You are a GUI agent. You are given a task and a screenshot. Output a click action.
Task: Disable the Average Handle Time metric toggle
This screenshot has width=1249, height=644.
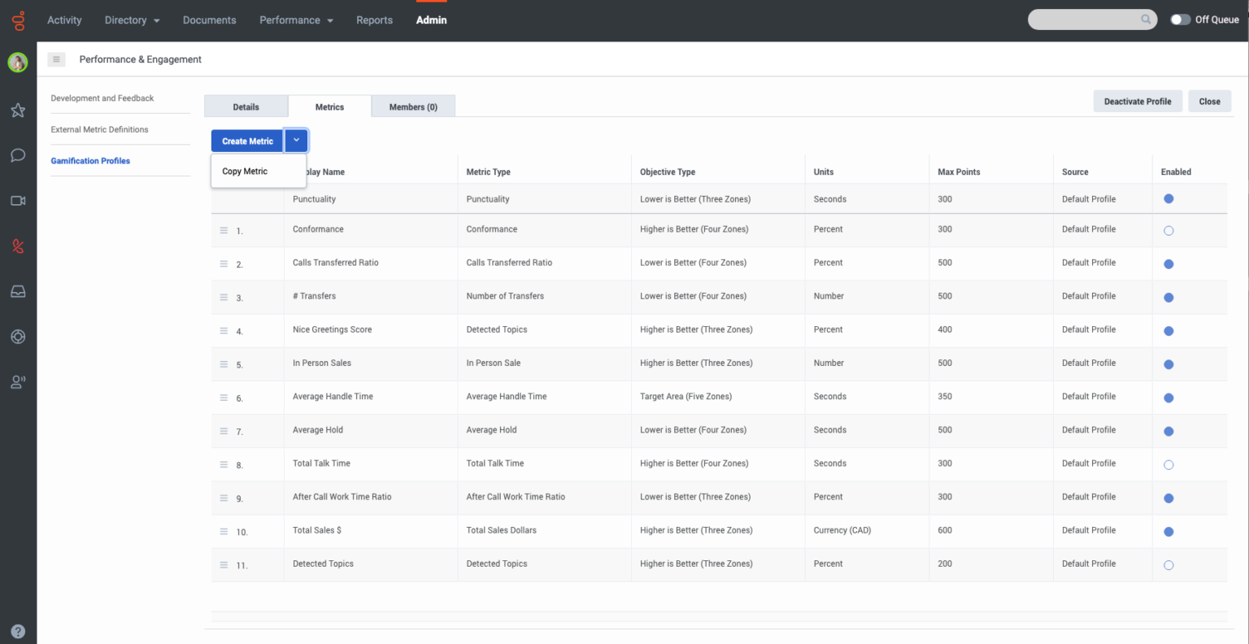tap(1168, 398)
